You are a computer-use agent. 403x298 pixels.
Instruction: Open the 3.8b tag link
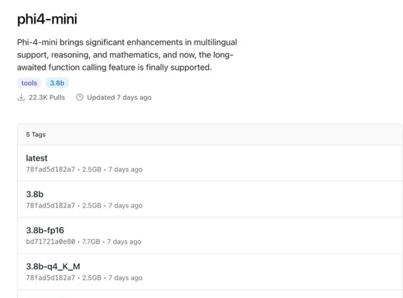click(35, 194)
